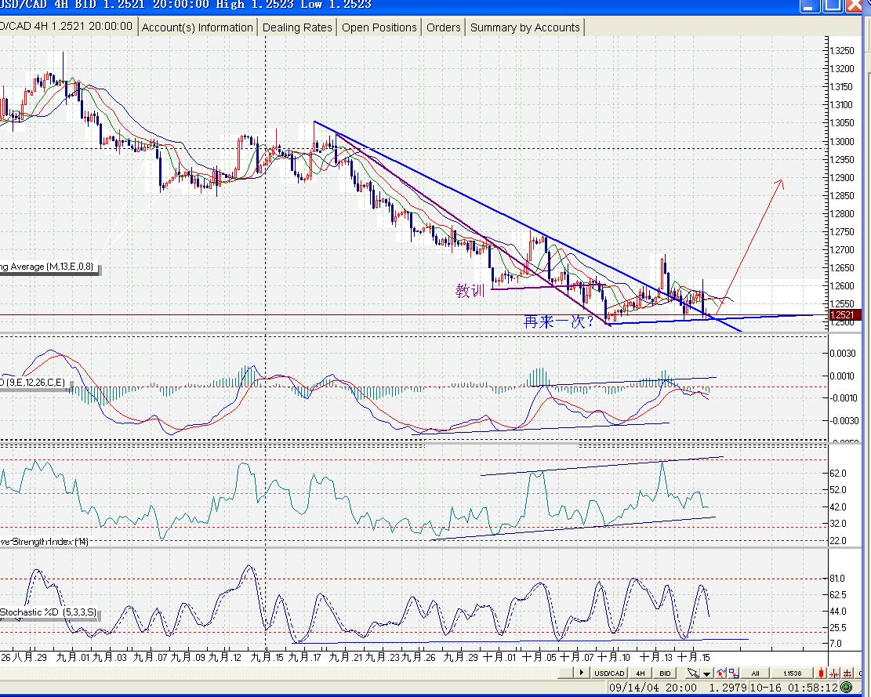Switch to Account(s) Information tab
Viewport: 871px width, 697px height.
coord(198,27)
